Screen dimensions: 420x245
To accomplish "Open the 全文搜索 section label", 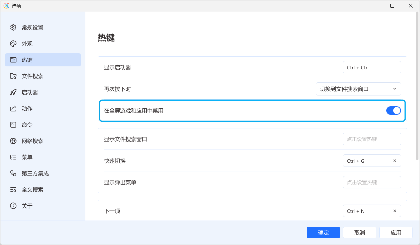I will tap(32, 190).
